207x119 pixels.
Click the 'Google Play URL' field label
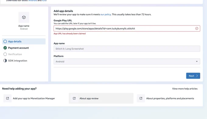(63, 20)
